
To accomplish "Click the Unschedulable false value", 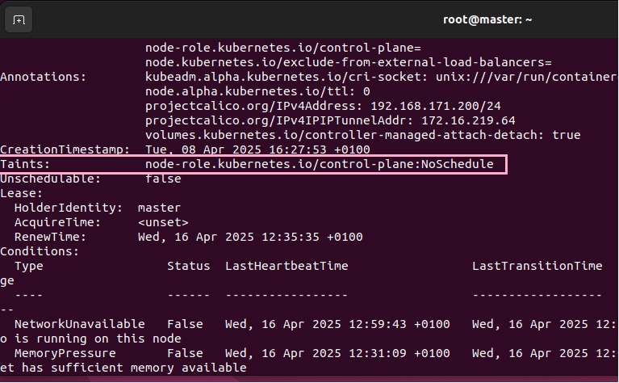I will pyautogui.click(x=163, y=179).
